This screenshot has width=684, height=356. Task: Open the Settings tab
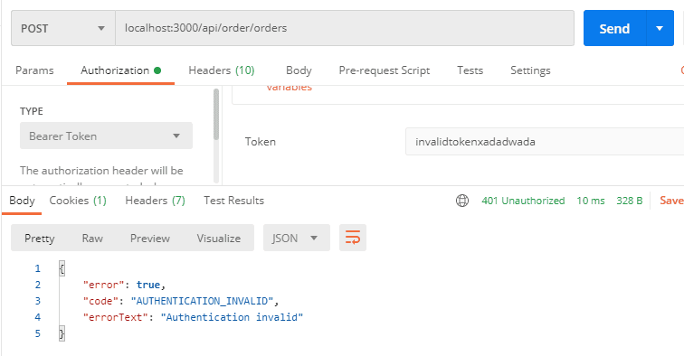coord(530,70)
